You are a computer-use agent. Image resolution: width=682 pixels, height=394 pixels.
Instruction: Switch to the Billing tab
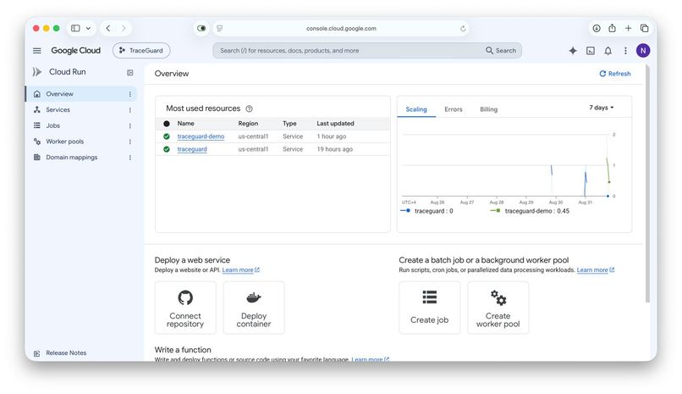(x=488, y=109)
